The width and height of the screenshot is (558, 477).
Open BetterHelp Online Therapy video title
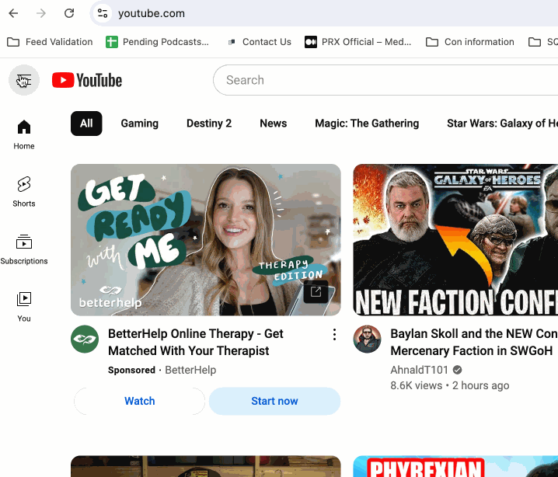point(196,342)
